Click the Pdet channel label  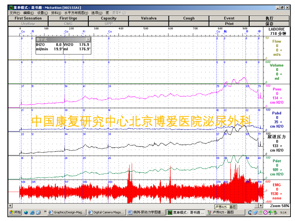tap(277, 161)
